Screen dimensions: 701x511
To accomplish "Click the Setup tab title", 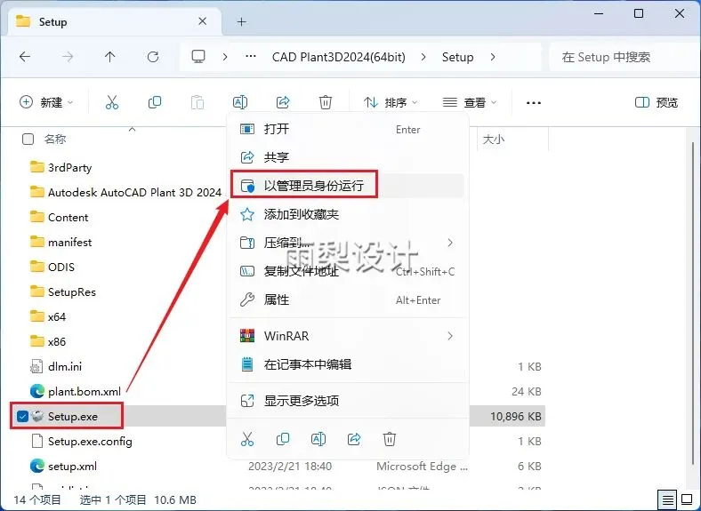I will pyautogui.click(x=52, y=22).
